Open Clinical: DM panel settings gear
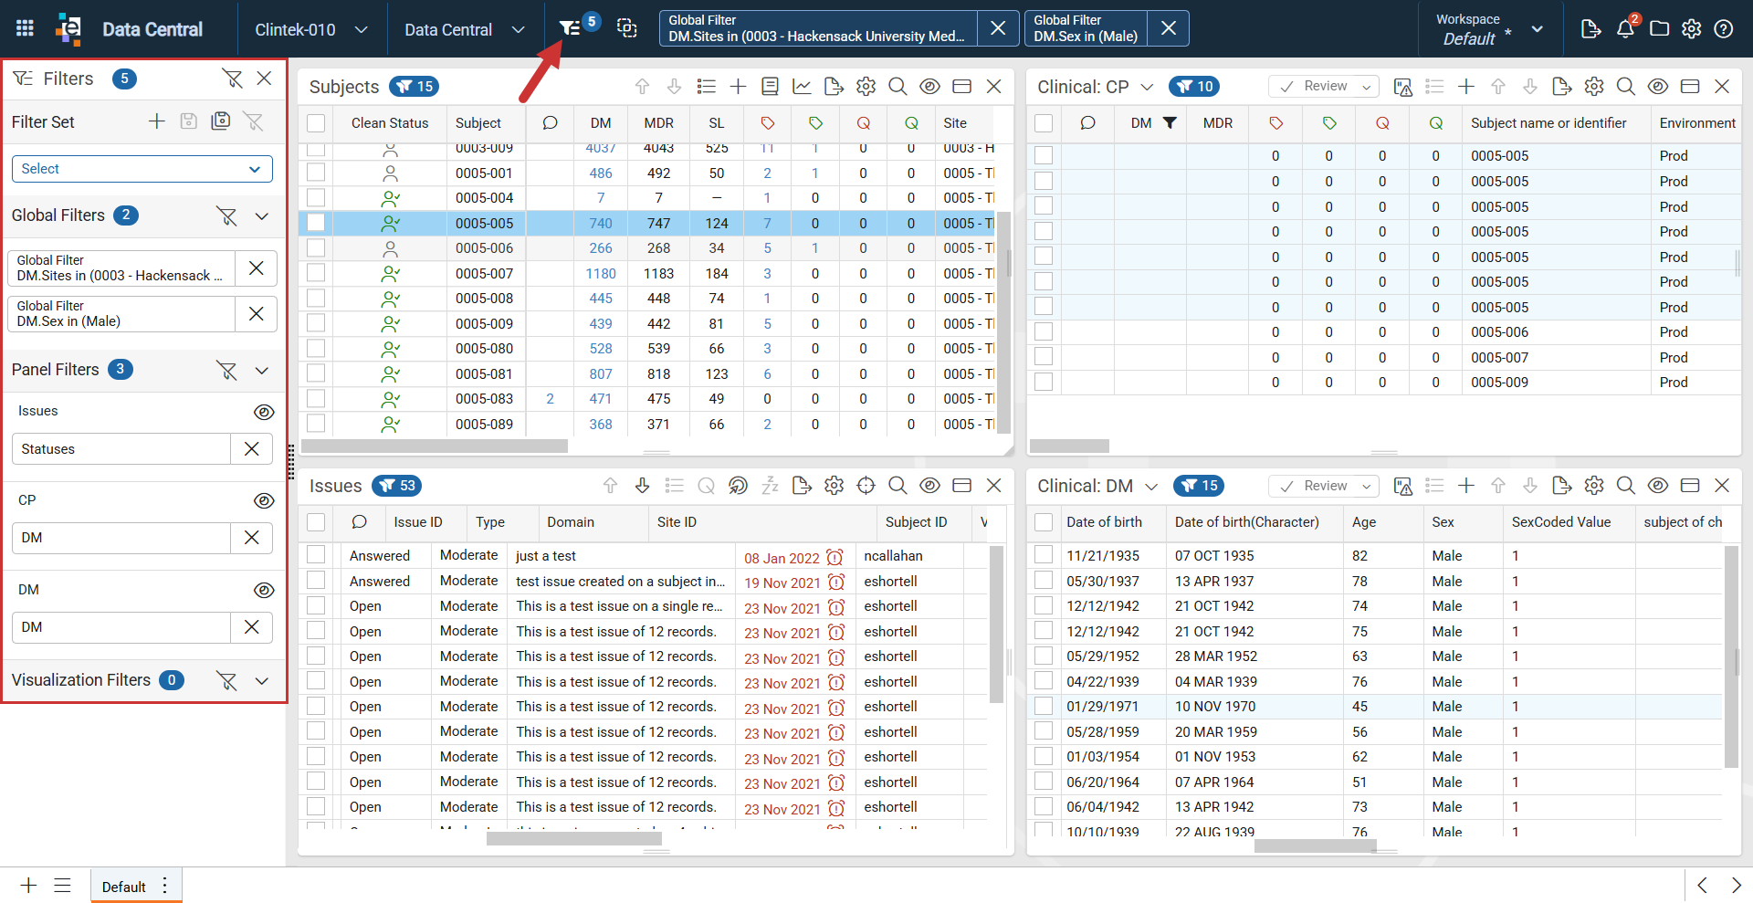 tap(1594, 486)
